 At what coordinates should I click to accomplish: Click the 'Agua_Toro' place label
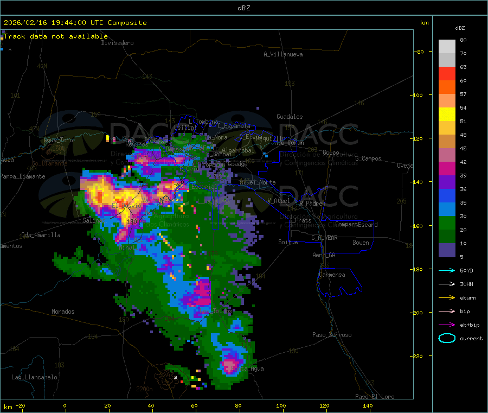[x=58, y=140]
